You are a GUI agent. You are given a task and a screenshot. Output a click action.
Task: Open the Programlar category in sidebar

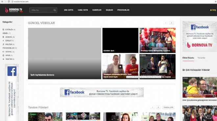10,48
